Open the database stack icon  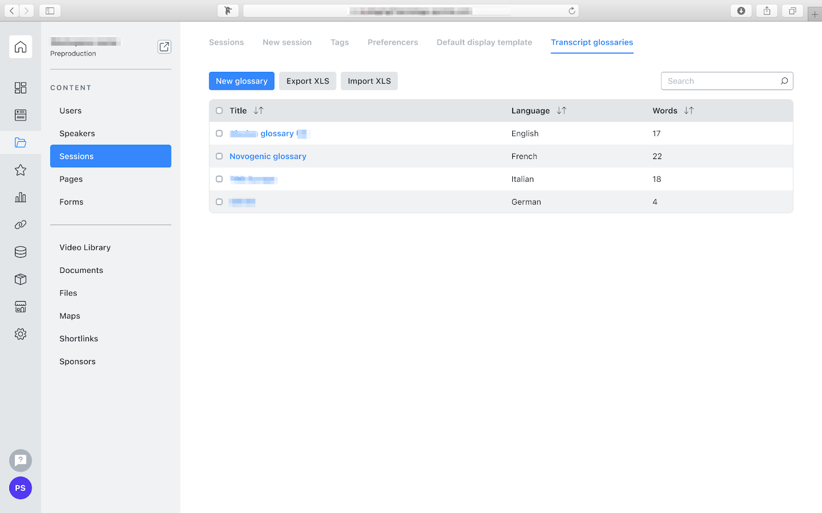click(21, 252)
